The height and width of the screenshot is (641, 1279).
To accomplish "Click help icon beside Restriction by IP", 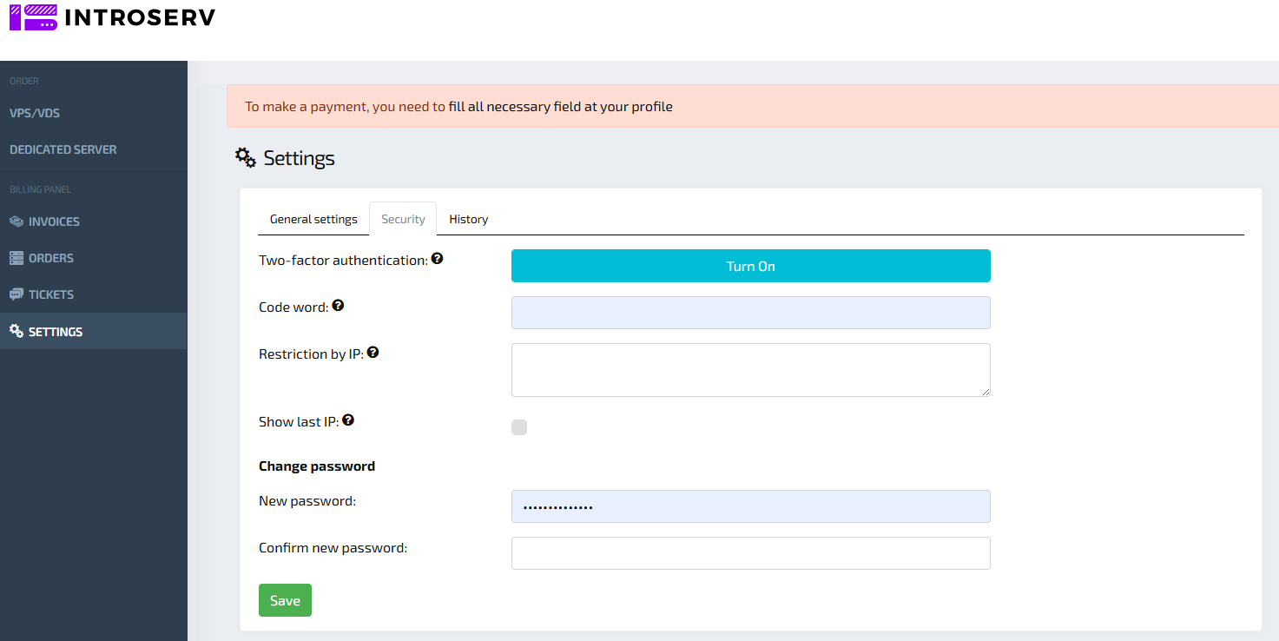I will [373, 353].
